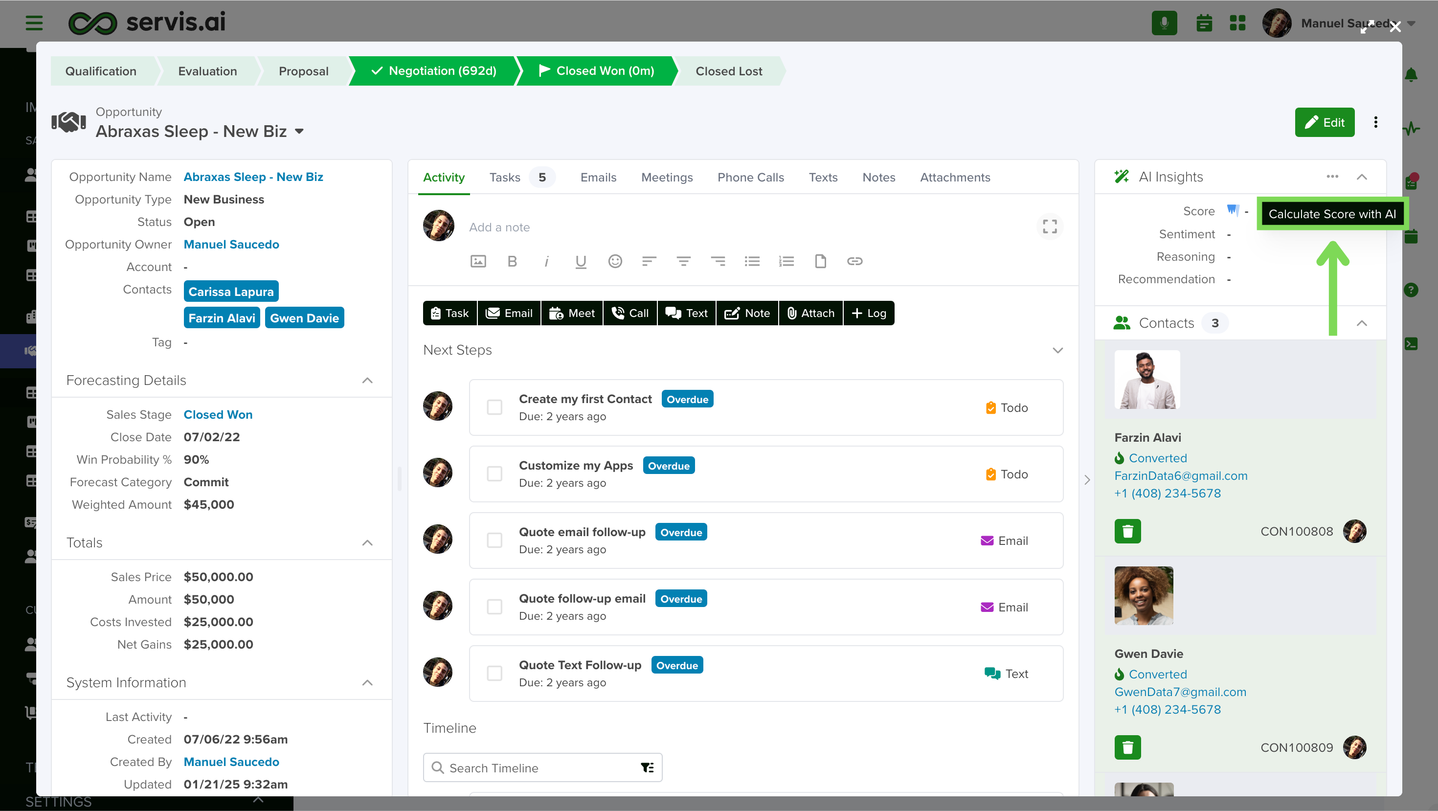
Task: Open Manuel Saucedo opportunity owner link
Action: point(231,244)
